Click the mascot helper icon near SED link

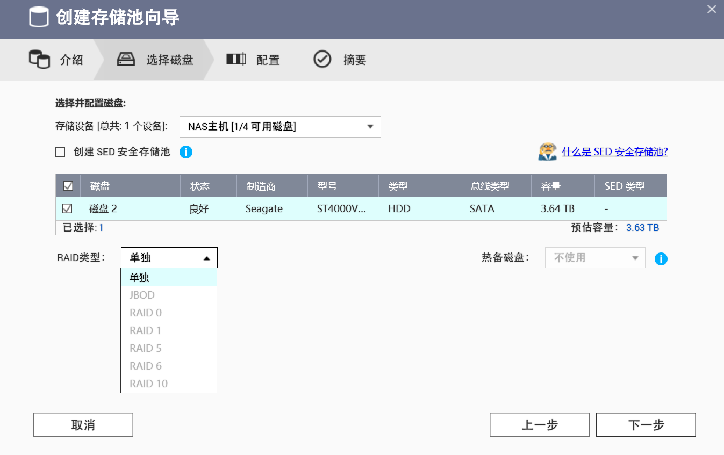[x=547, y=151]
